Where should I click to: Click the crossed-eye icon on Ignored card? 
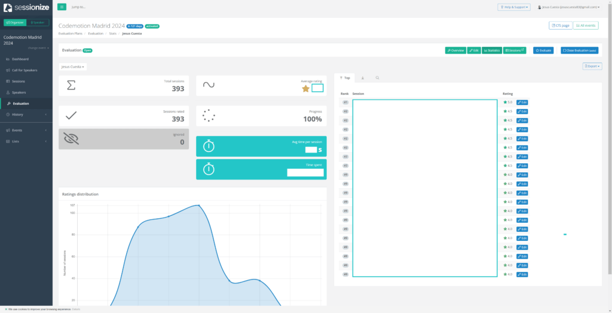pyautogui.click(x=72, y=138)
